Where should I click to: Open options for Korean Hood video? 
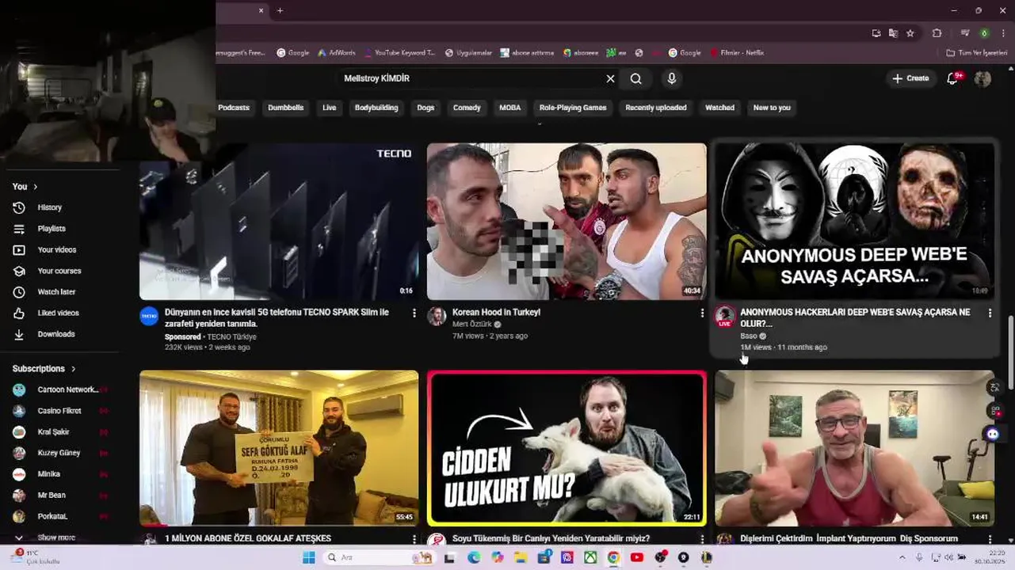coord(701,313)
